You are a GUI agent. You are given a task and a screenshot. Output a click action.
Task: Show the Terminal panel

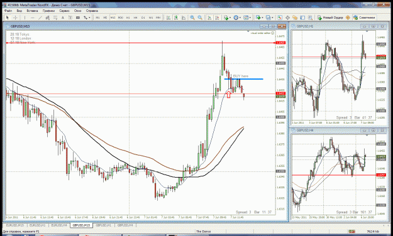point(302,18)
